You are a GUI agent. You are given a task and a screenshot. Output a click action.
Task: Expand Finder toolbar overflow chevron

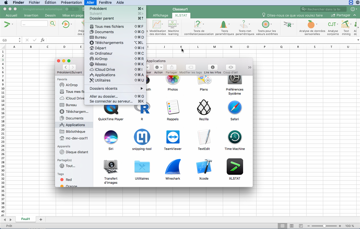(x=250, y=67)
